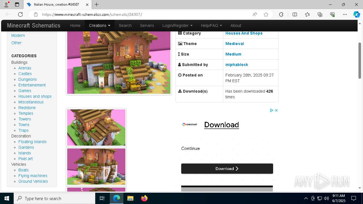Image resolution: width=363 pixels, height=204 pixels.
Task: Click the page vertical scrollbar
Action: click(x=360, y=61)
